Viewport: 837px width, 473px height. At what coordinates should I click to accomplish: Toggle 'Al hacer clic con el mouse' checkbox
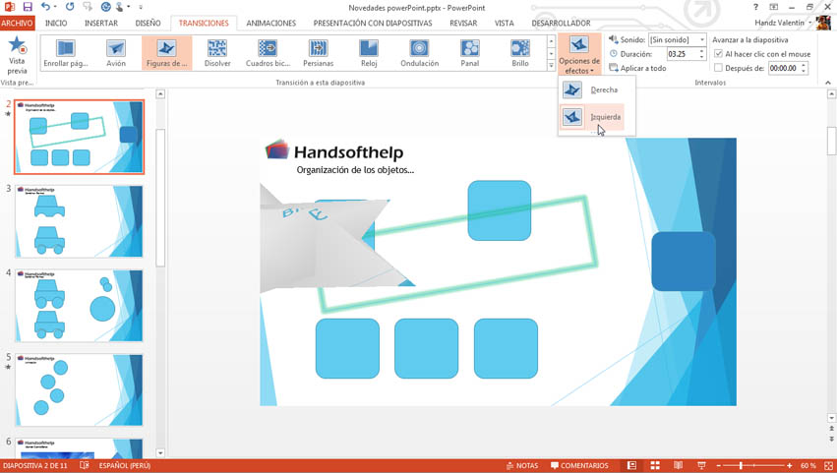click(718, 54)
